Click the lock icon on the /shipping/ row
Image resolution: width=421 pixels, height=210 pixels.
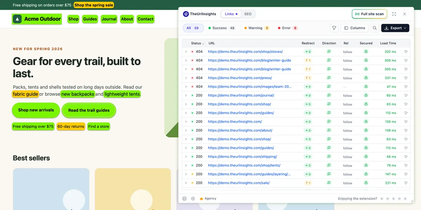[x=365, y=157]
